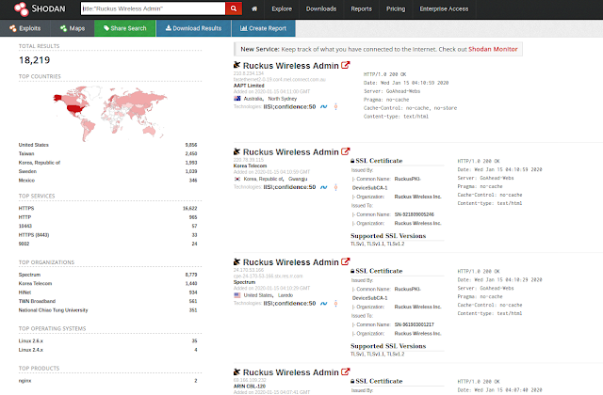Click the red search magnifier button
This screenshot has width=603, height=395.
tap(234, 8)
